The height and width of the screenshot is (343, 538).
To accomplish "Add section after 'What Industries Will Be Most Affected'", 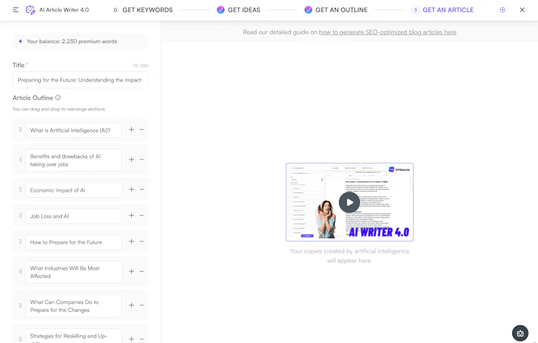I will pos(131,271).
